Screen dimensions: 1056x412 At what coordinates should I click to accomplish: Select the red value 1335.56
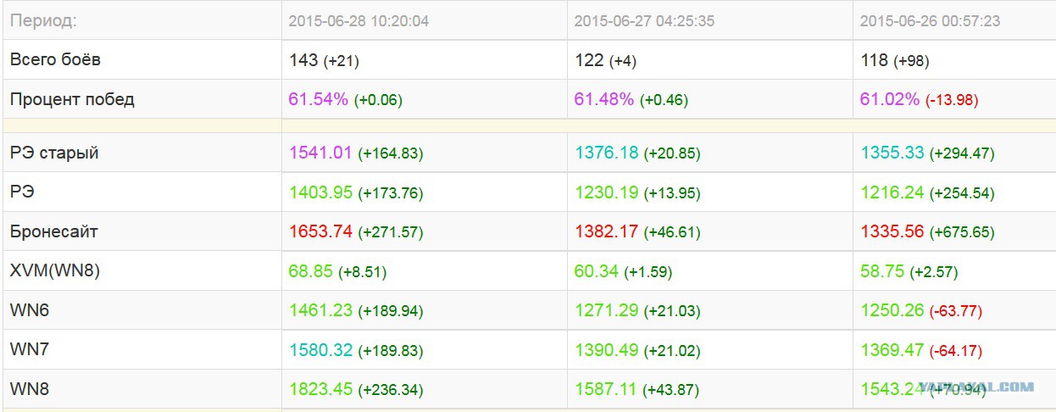click(x=892, y=231)
